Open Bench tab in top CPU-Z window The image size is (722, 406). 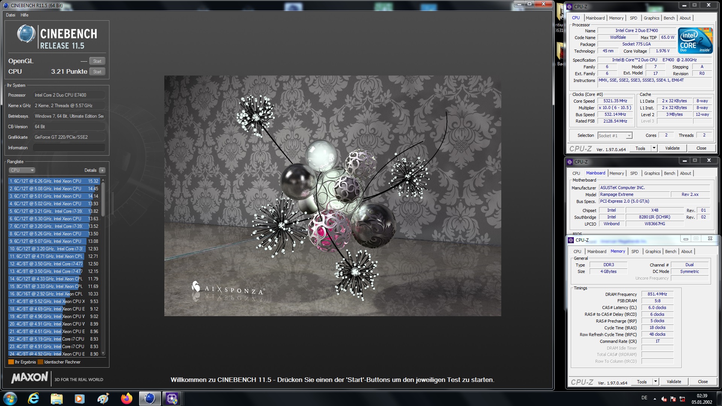click(669, 18)
